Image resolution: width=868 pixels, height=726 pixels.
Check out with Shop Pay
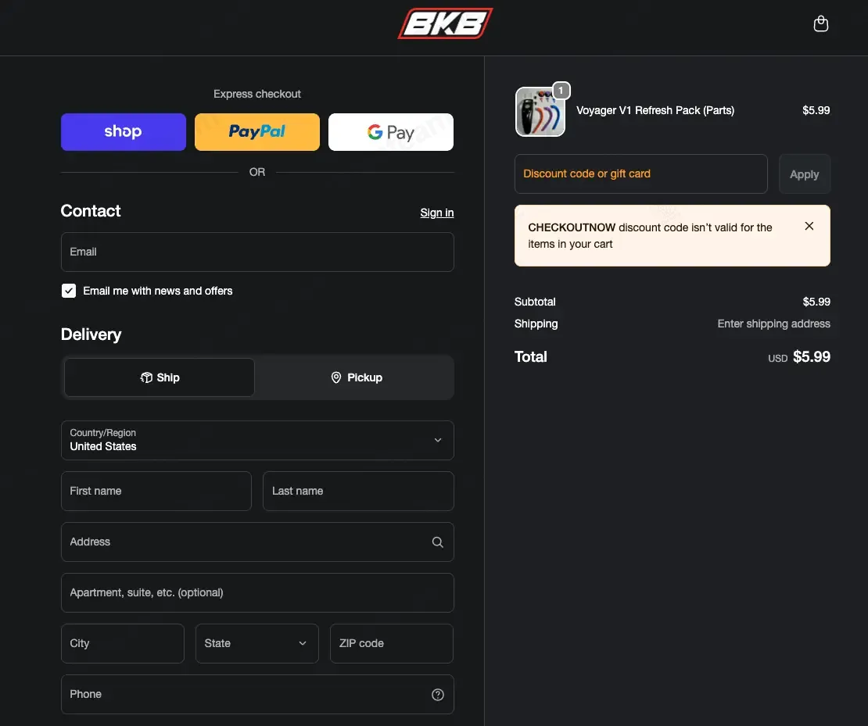tap(124, 132)
